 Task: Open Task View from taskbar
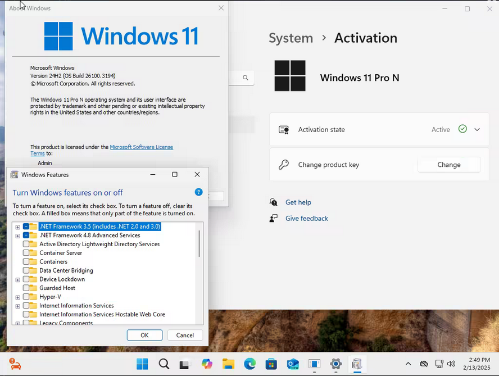185,364
